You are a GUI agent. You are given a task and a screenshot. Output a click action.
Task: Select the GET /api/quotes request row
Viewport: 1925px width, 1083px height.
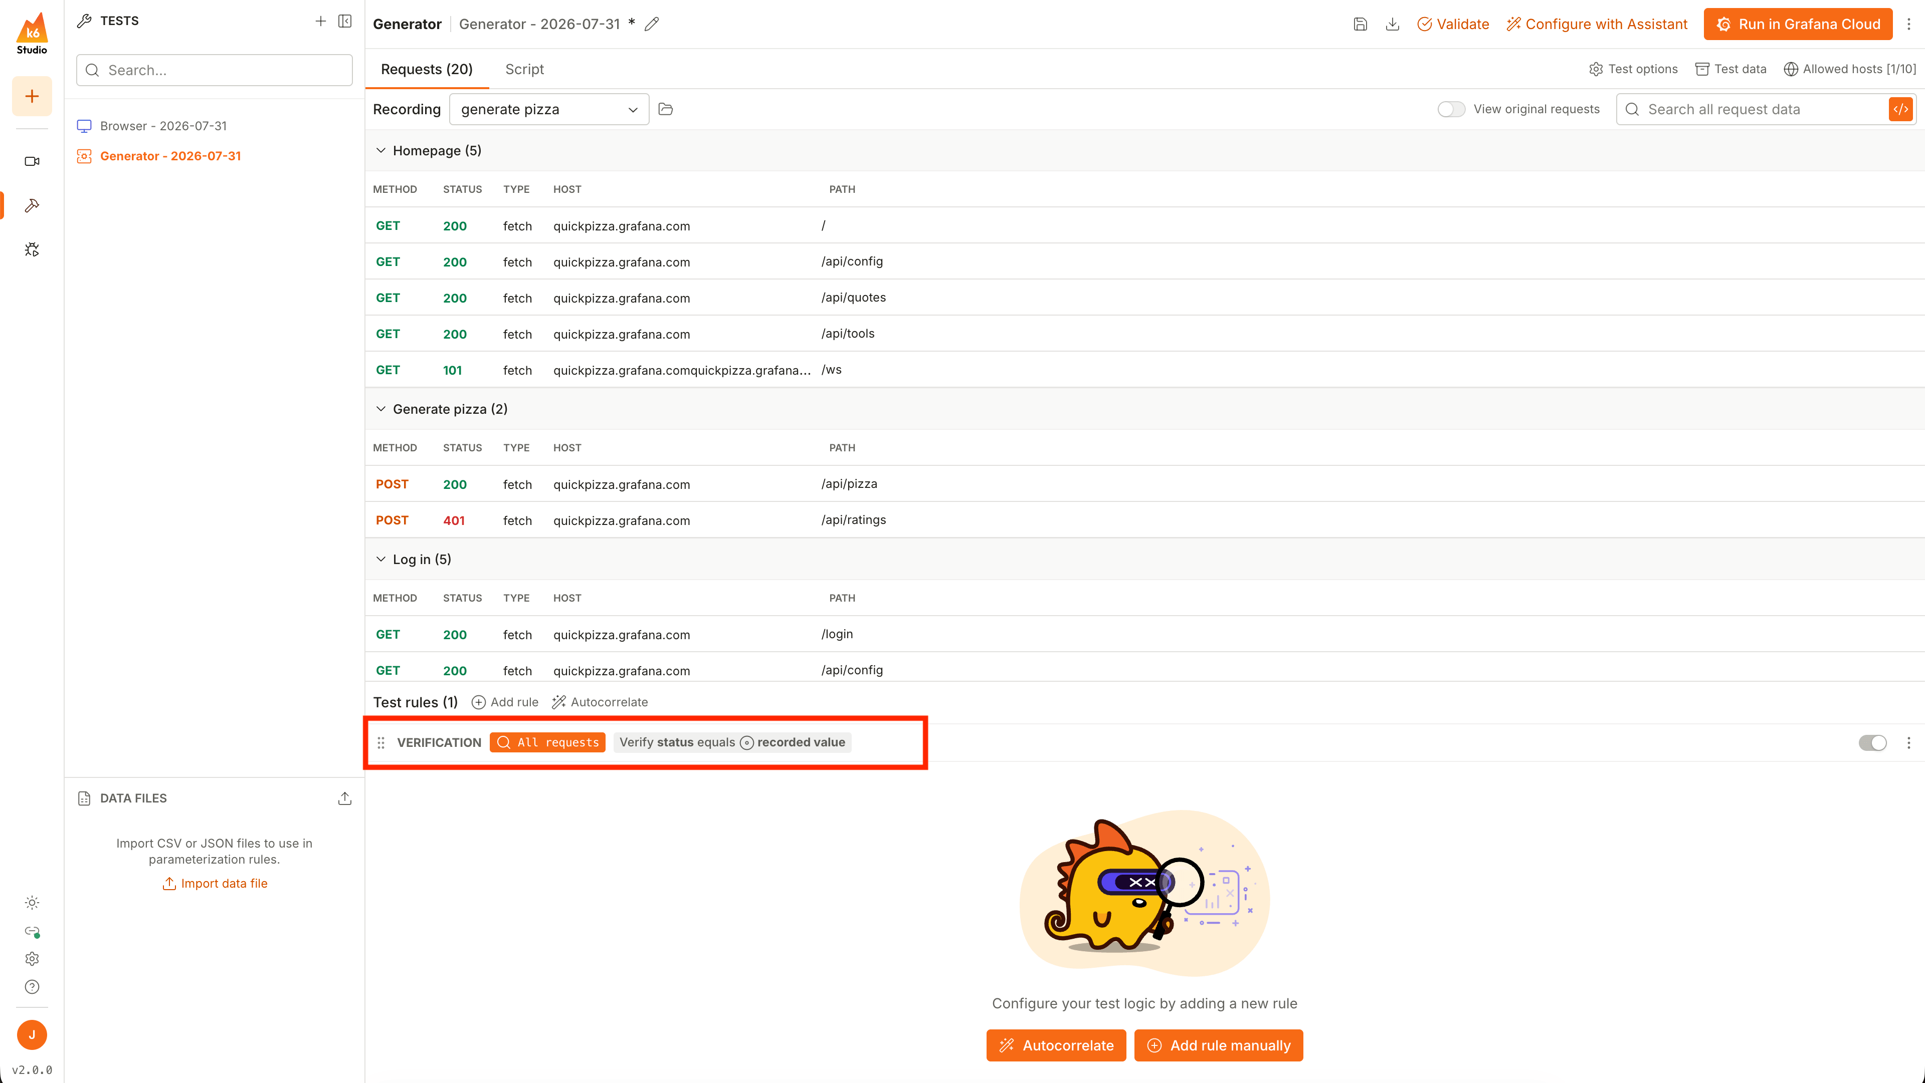pyautogui.click(x=1145, y=297)
